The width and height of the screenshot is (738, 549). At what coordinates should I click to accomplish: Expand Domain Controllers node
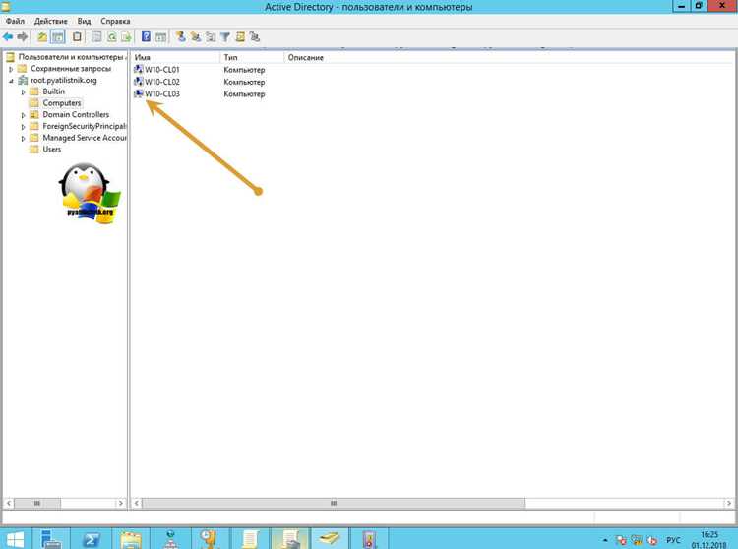tap(23, 115)
